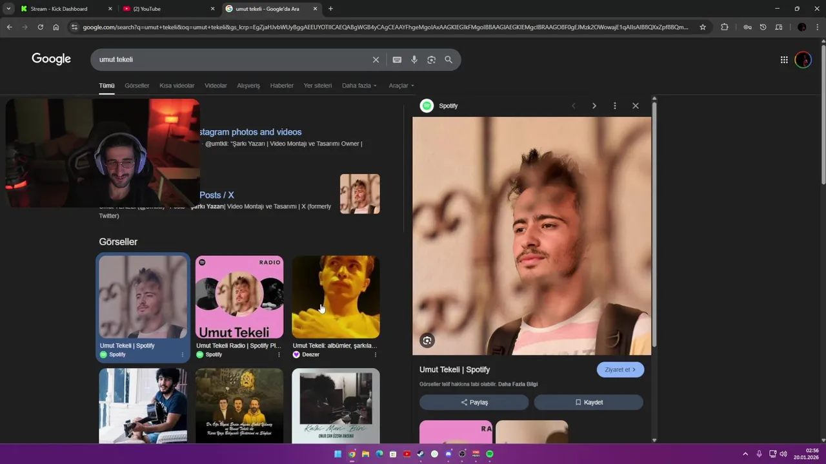Image resolution: width=826 pixels, height=464 pixels.
Task: Open the Umut Tekeli Radio pink thumbnail
Action: 239,297
